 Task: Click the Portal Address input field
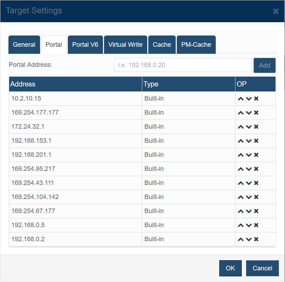(x=183, y=65)
